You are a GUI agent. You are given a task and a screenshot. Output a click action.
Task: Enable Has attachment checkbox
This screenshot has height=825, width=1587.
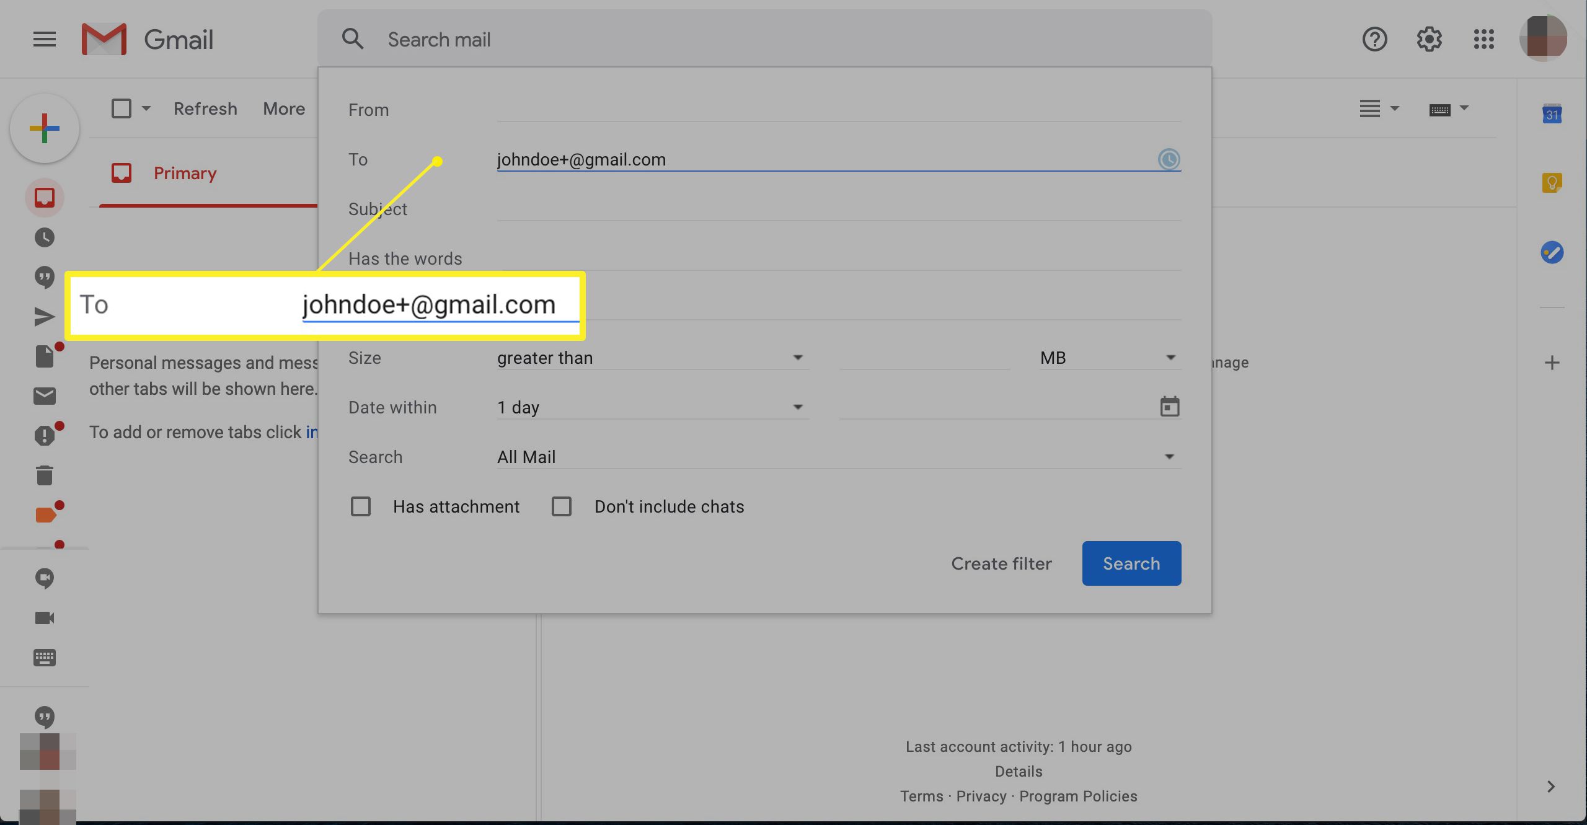360,506
